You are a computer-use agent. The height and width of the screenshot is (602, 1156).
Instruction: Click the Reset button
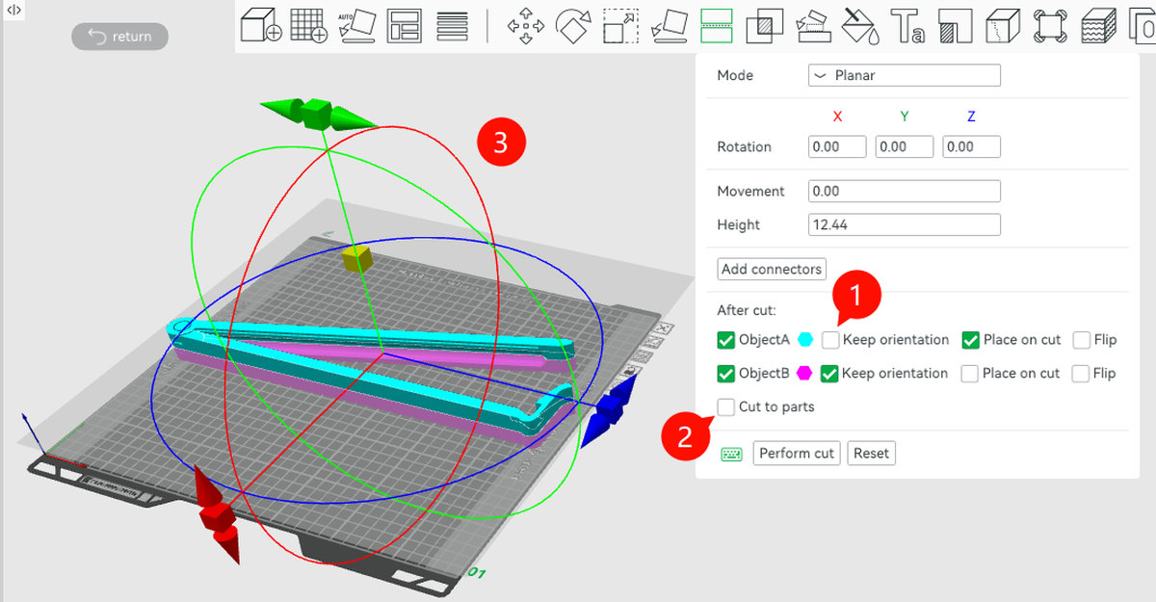871,453
